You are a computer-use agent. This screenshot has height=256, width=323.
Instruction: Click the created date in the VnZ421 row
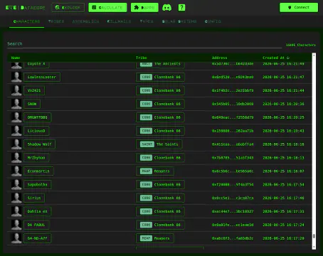[x=283, y=90]
